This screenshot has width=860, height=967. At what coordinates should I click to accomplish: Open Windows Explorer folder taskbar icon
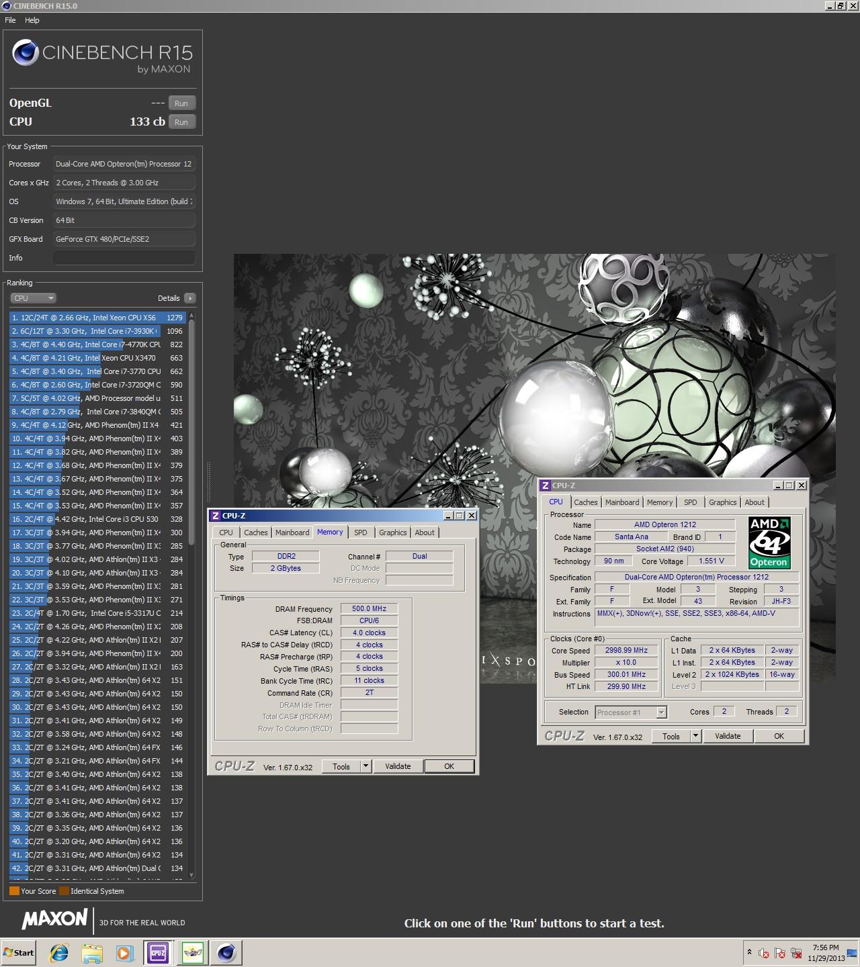[92, 952]
